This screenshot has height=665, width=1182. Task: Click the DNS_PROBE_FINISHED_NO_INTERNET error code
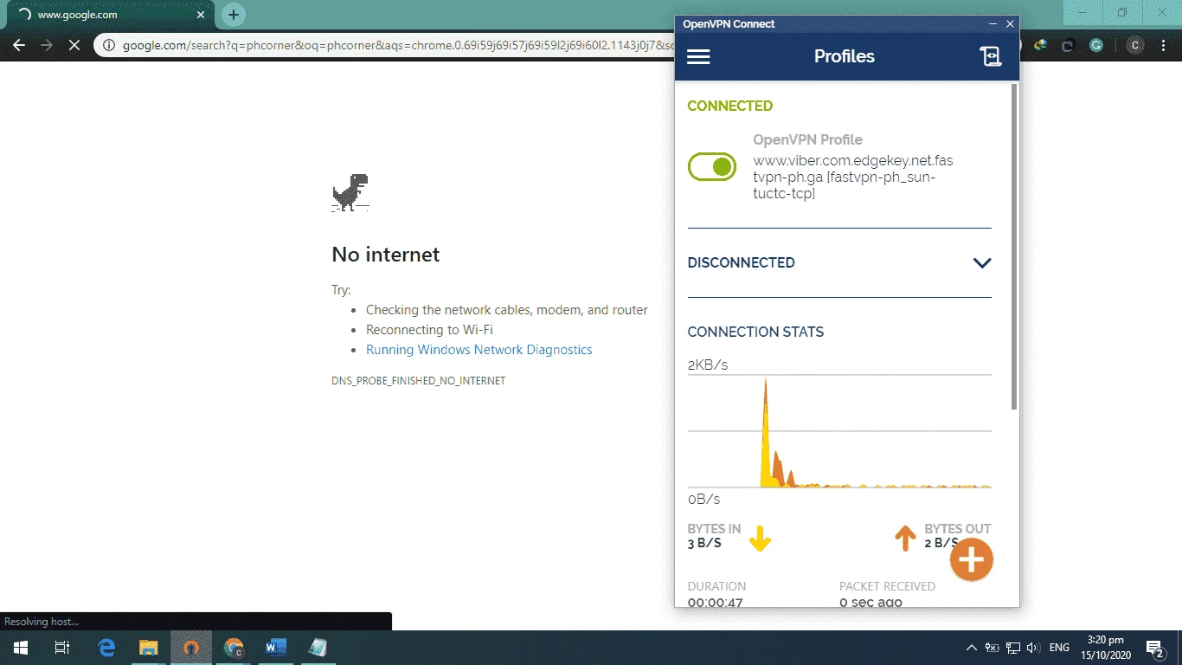pos(418,381)
